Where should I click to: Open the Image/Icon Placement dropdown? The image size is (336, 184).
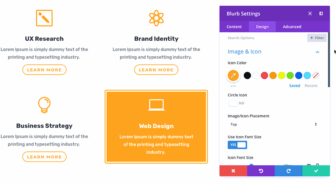pos(273,124)
